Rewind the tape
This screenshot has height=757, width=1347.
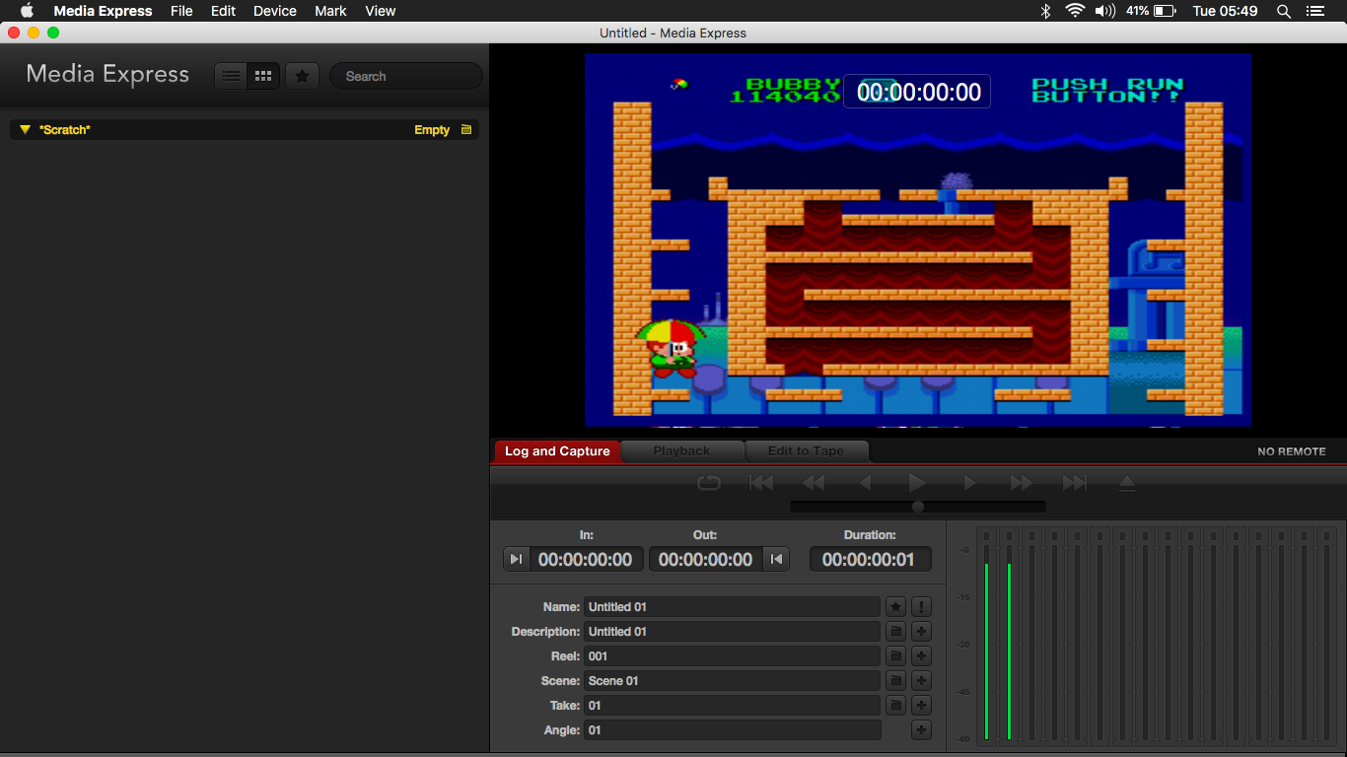pos(814,482)
